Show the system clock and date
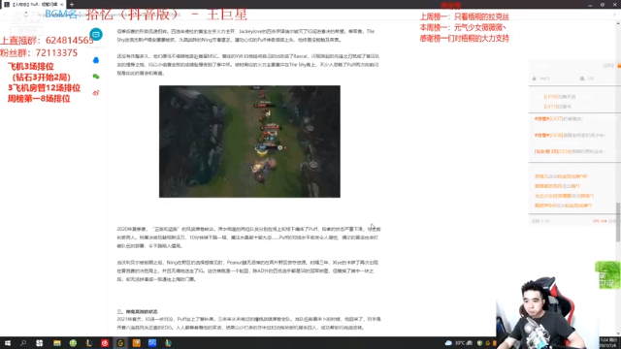Image resolution: width=621 pixels, height=349 pixels. (x=608, y=342)
